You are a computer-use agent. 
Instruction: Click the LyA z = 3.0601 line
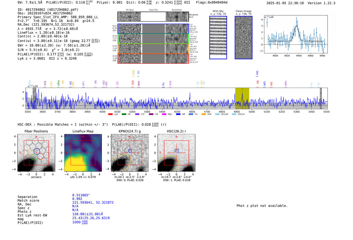(x=31, y=58)
